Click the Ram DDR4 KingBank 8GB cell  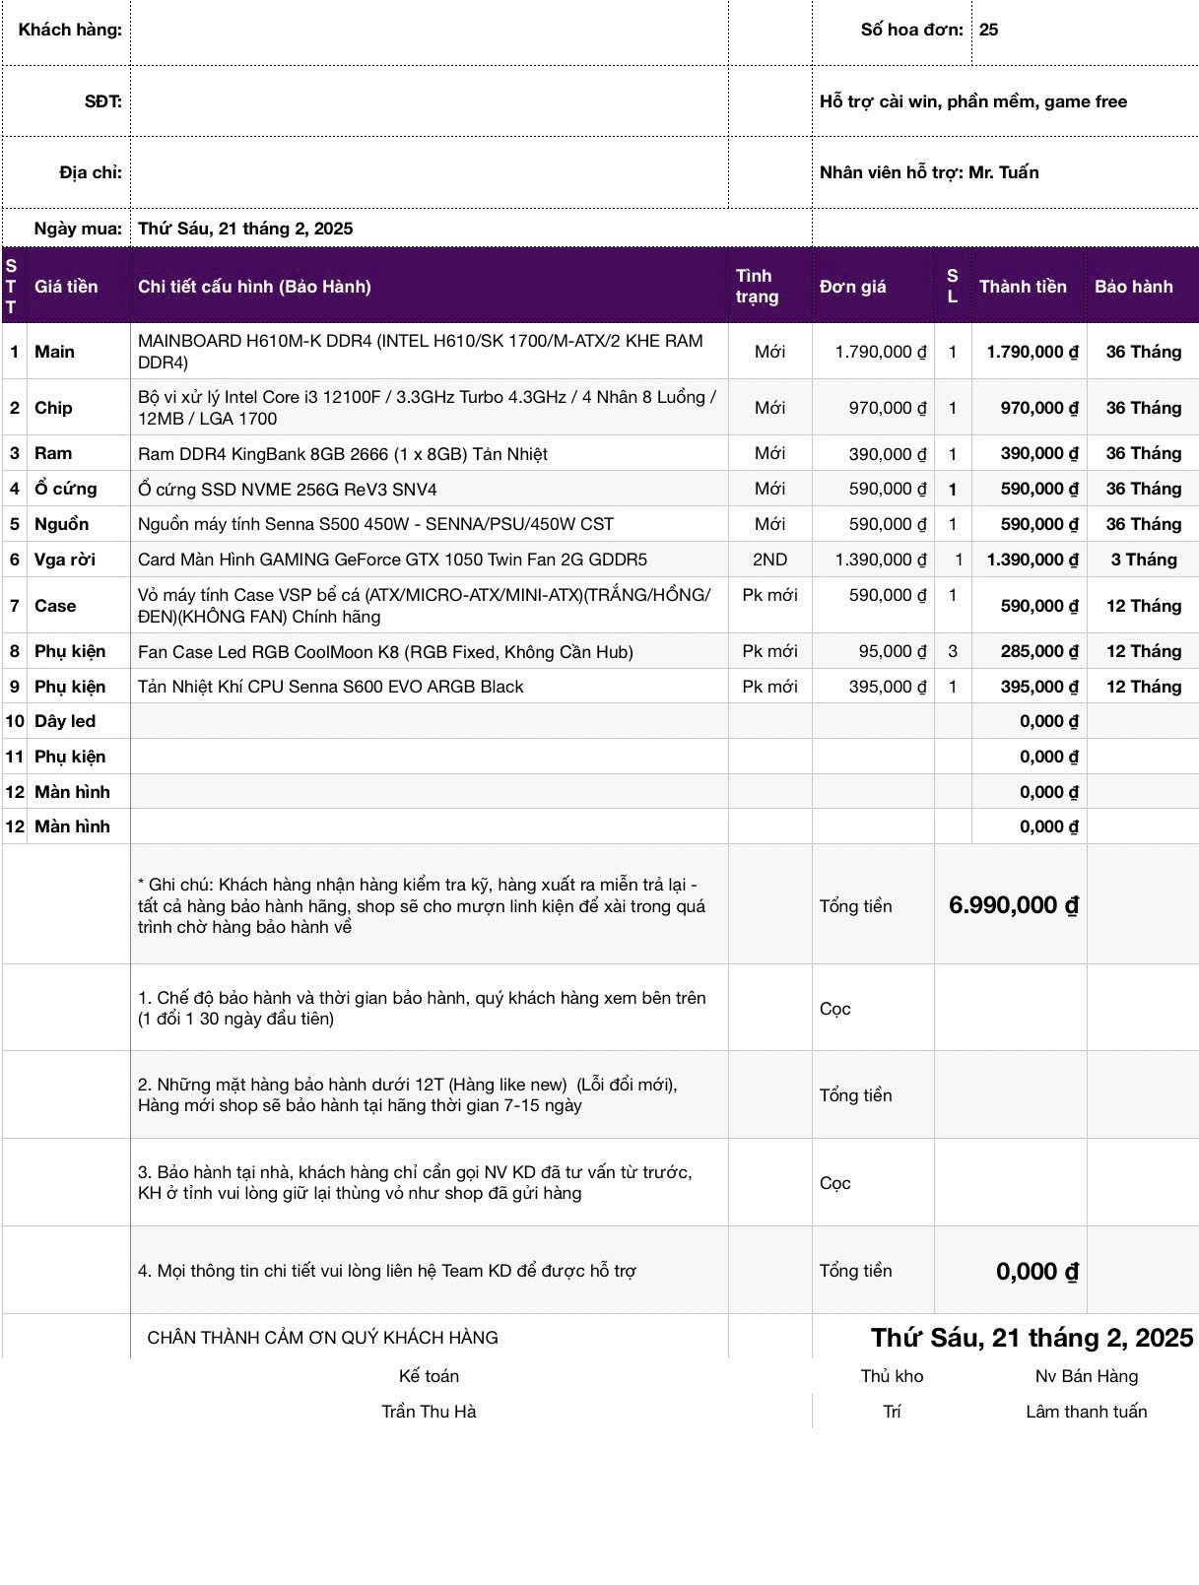point(342,454)
